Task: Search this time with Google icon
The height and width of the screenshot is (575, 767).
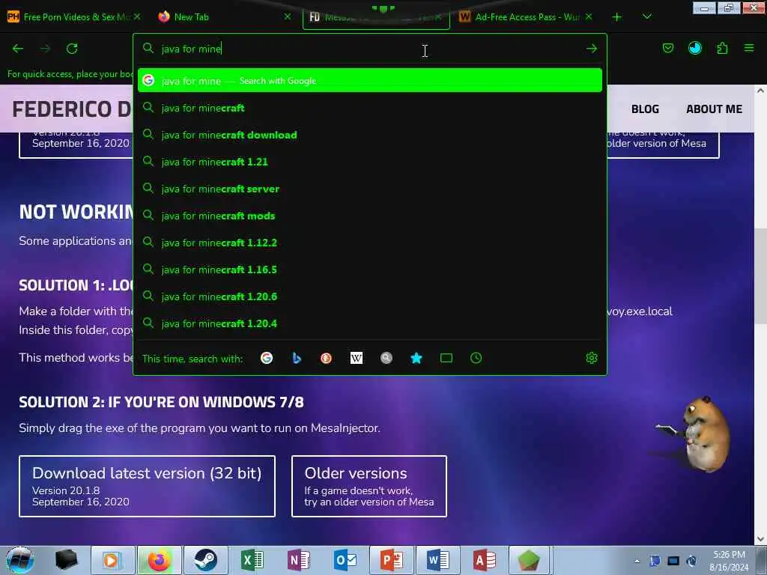Action: pyautogui.click(x=267, y=358)
